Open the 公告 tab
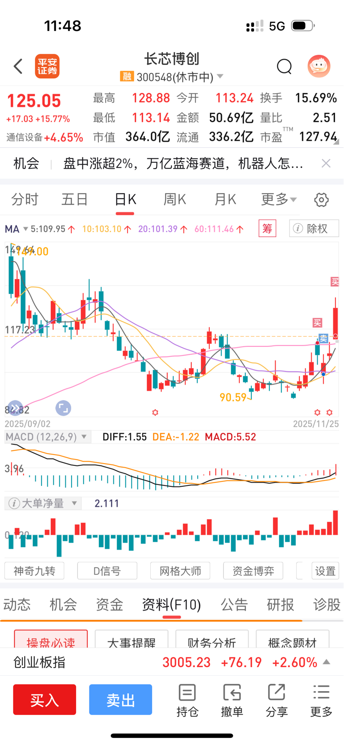This screenshot has width=344, height=745. point(234,605)
